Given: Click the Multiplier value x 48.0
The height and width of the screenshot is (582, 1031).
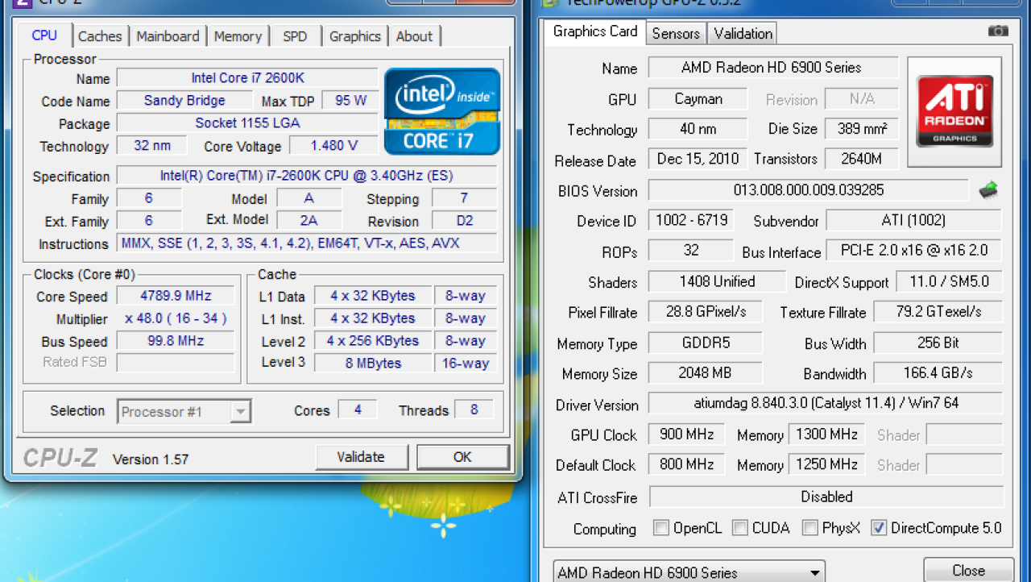Looking at the screenshot, I should click(x=176, y=318).
